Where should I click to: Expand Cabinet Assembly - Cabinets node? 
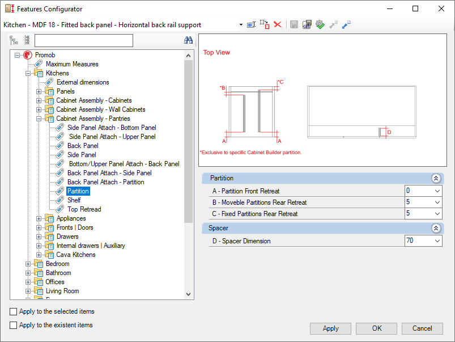coord(39,100)
